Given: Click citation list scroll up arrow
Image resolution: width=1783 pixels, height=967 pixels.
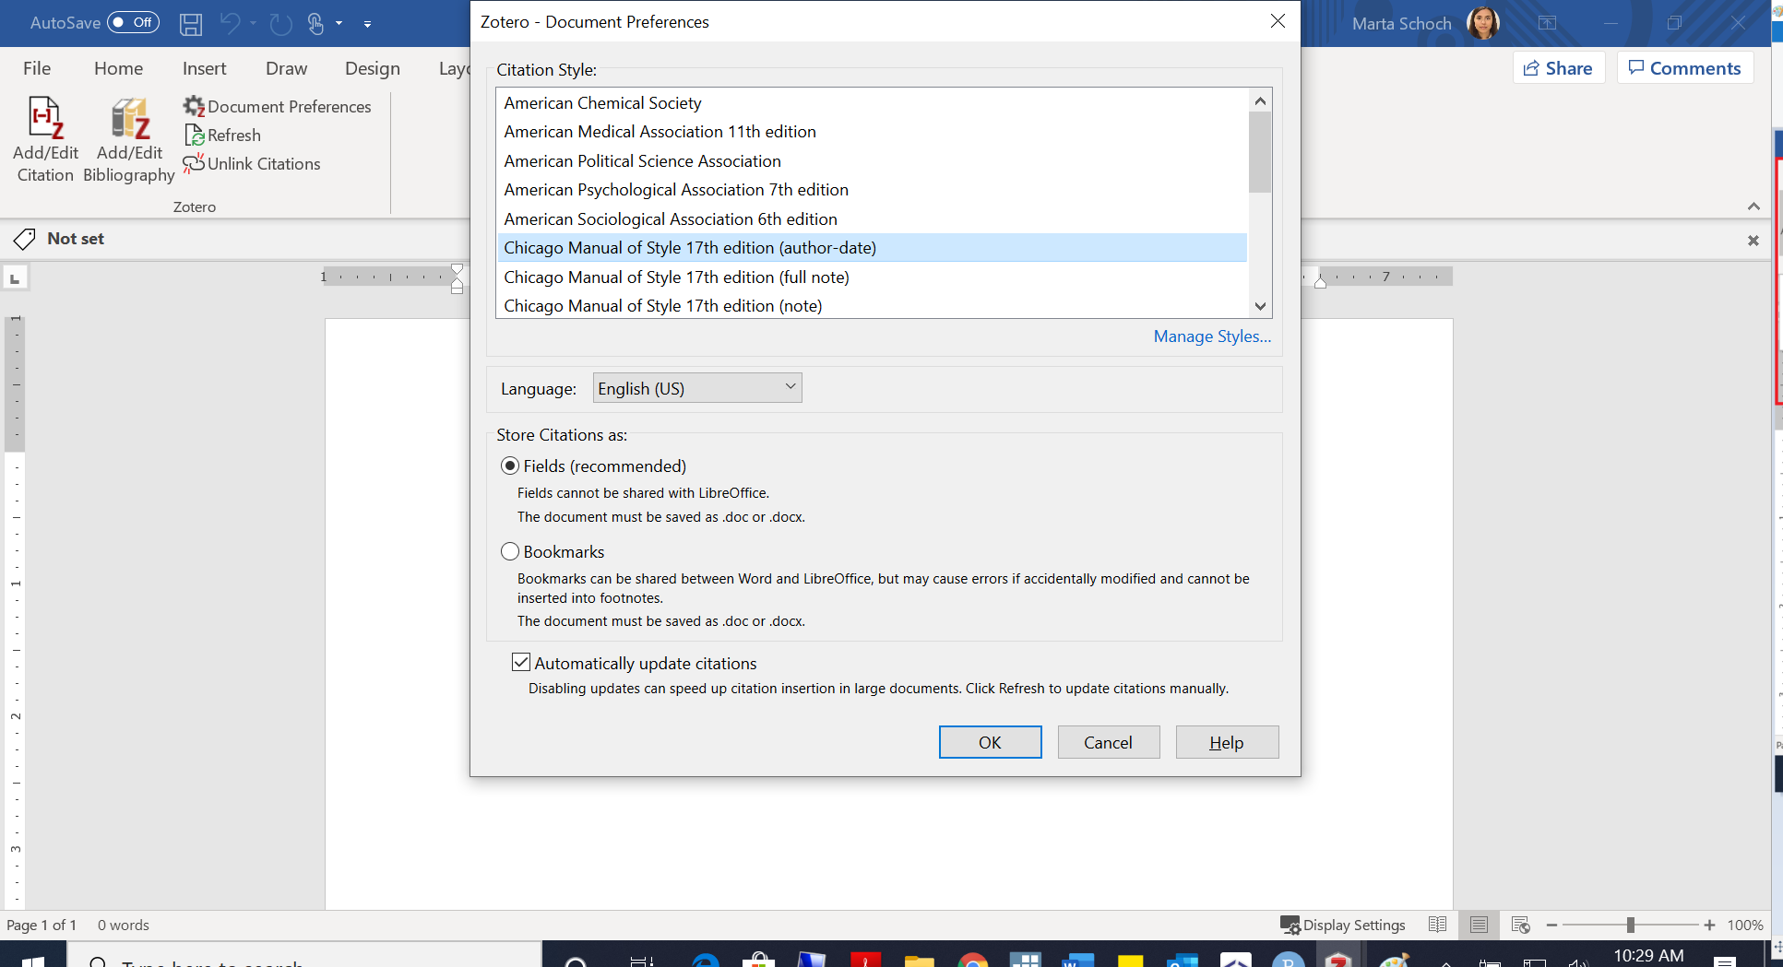Looking at the screenshot, I should (x=1260, y=100).
